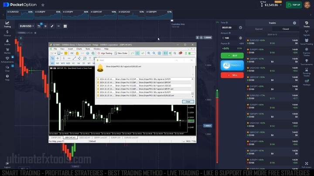Select W1 timeframe in MetaTrader
The image size is (314, 176).
pyautogui.click(x=89, y=63)
